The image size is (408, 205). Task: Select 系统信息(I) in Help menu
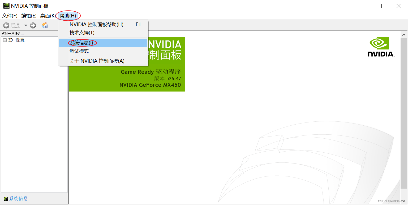[x=103, y=43]
